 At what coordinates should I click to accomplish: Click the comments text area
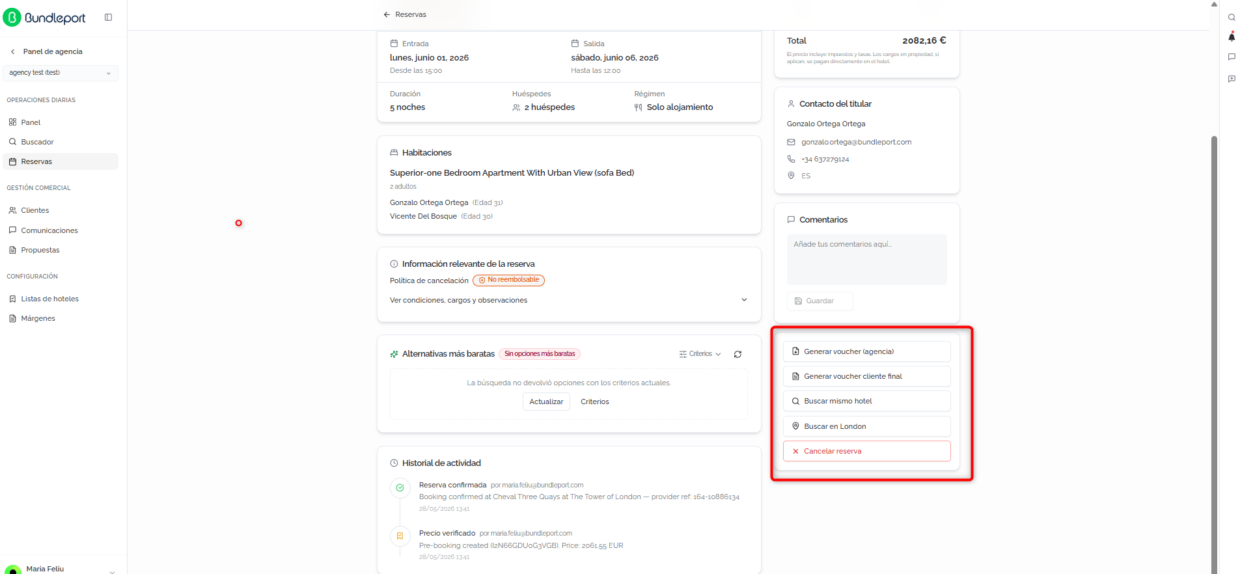pos(866,260)
